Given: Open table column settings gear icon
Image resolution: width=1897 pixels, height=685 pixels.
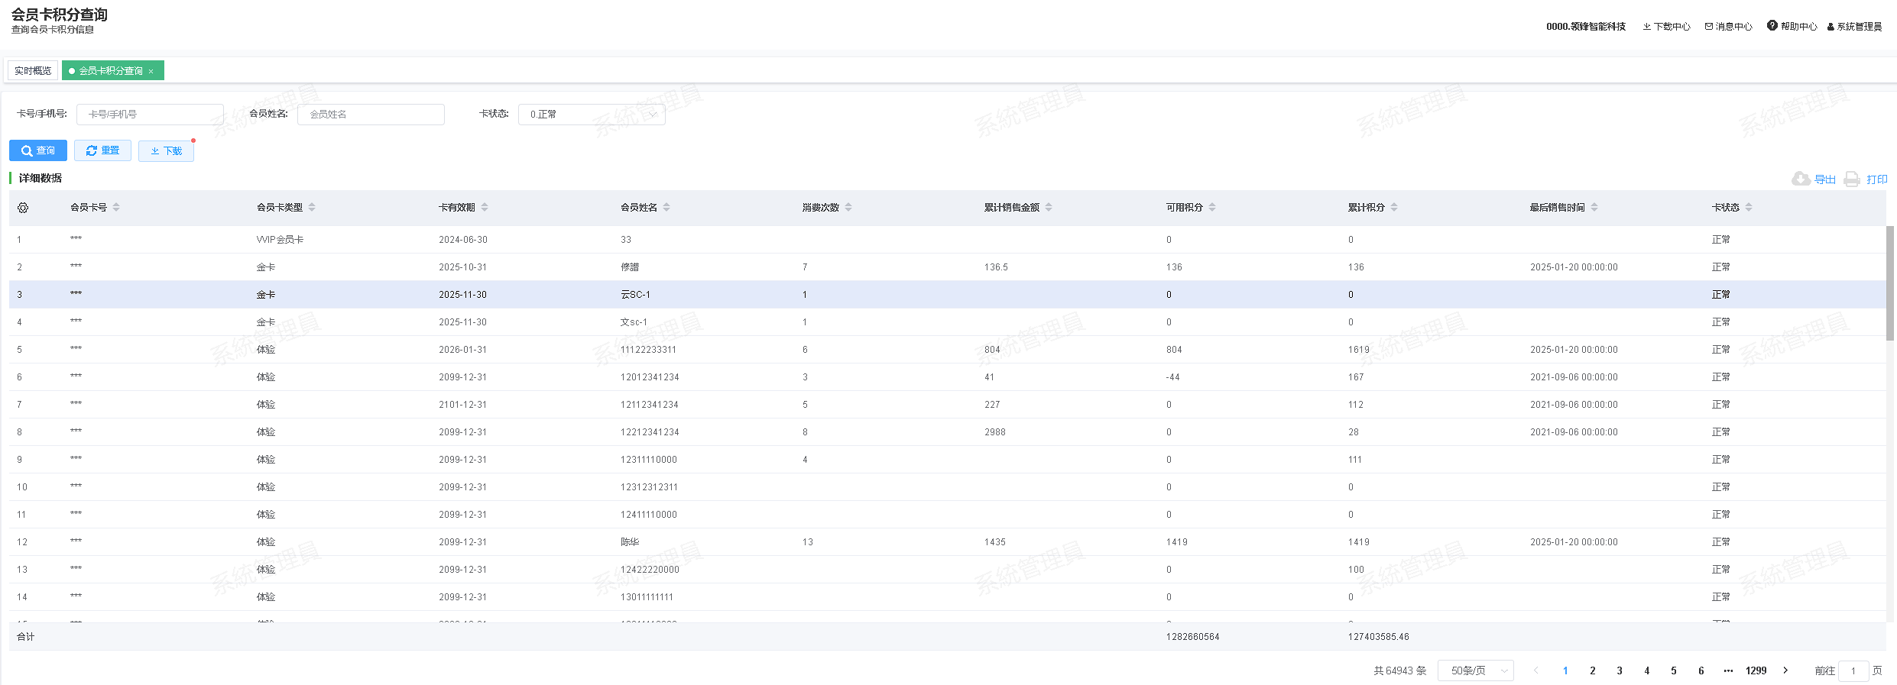Looking at the screenshot, I should pyautogui.click(x=23, y=208).
